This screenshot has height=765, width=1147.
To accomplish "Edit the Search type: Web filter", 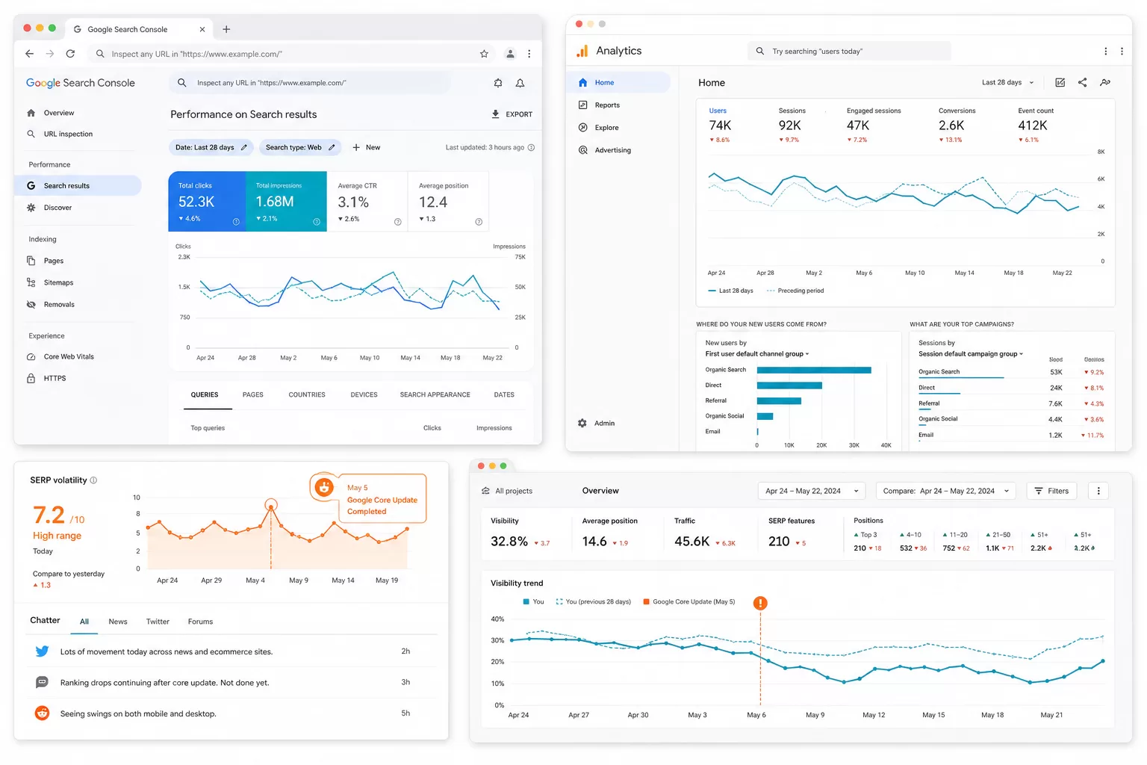I will [x=300, y=147].
